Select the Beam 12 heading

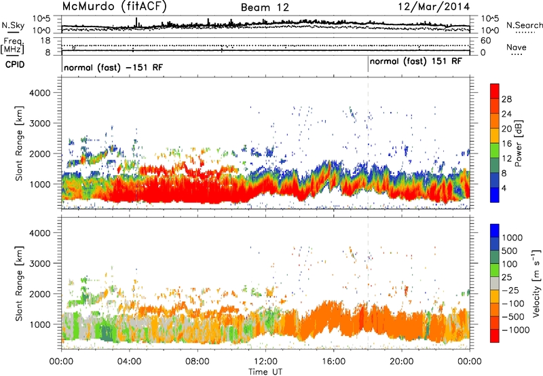click(265, 7)
